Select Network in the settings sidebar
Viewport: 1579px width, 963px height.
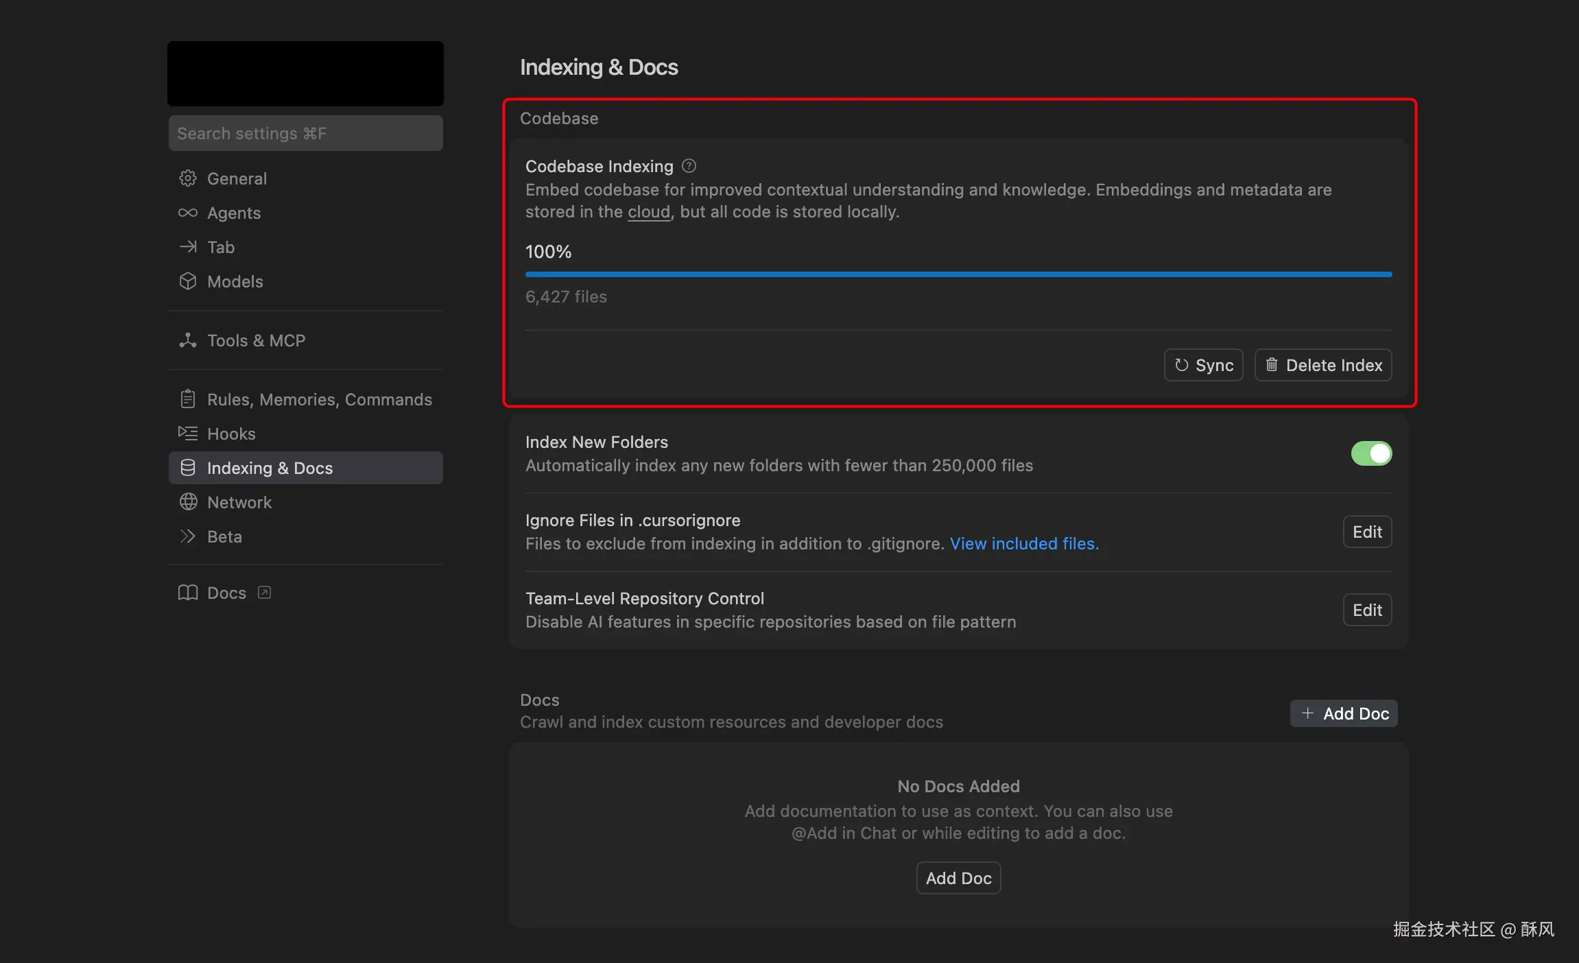pos(238,502)
